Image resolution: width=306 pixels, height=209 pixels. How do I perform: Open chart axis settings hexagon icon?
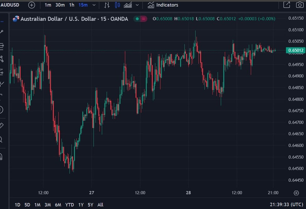[296, 193]
